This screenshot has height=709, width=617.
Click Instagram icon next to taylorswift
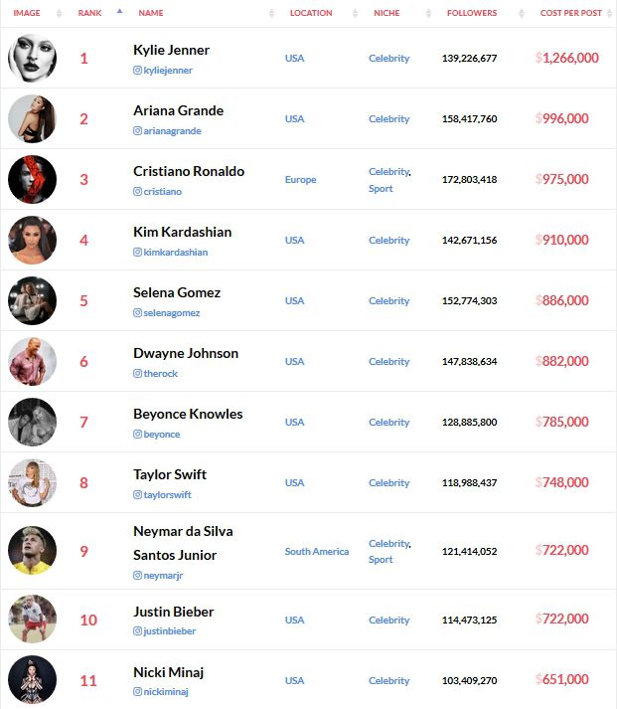click(137, 494)
